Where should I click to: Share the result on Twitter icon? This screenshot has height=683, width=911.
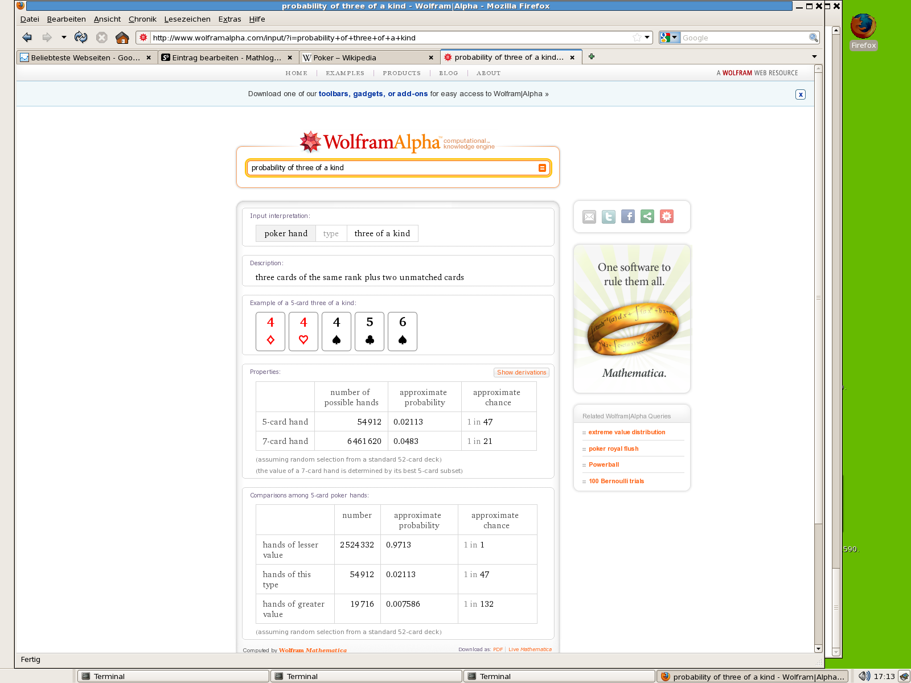click(609, 217)
